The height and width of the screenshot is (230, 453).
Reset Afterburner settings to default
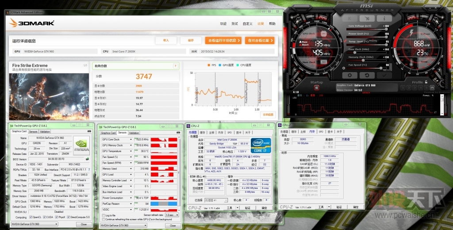pos(367,75)
